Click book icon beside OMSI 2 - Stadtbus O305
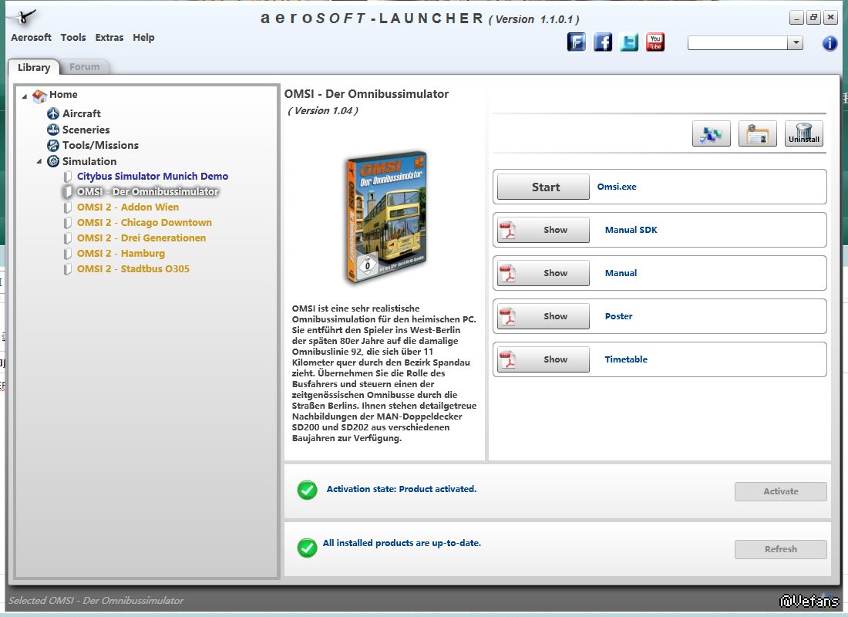 (x=68, y=269)
